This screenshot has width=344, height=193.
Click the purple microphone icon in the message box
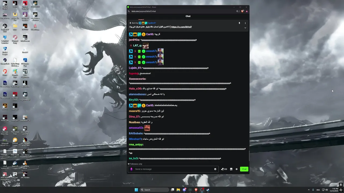[131, 169]
